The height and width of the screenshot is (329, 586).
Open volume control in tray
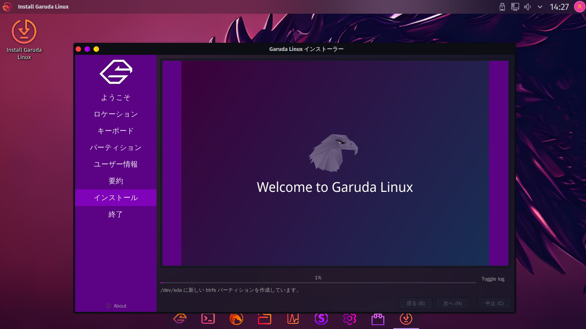point(528,7)
